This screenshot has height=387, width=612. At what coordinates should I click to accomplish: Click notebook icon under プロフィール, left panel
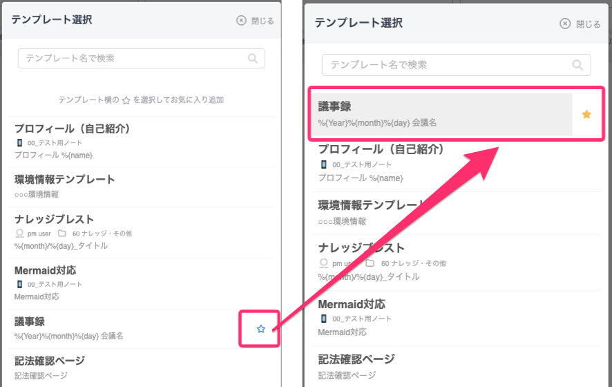tap(19, 142)
